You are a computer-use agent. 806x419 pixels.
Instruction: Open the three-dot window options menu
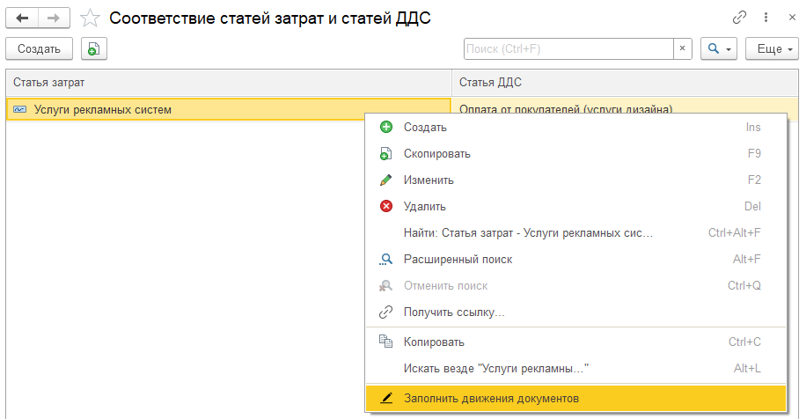[766, 18]
